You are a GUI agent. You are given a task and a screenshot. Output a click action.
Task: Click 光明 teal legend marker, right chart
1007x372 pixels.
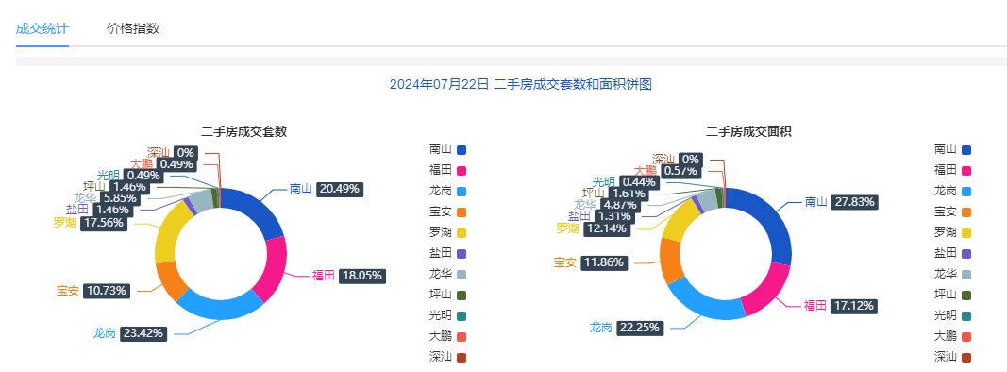(x=965, y=315)
